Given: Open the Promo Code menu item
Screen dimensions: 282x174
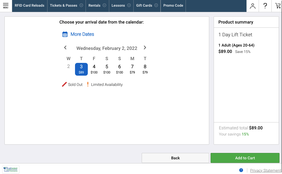Looking at the screenshot, I should tap(173, 6).
